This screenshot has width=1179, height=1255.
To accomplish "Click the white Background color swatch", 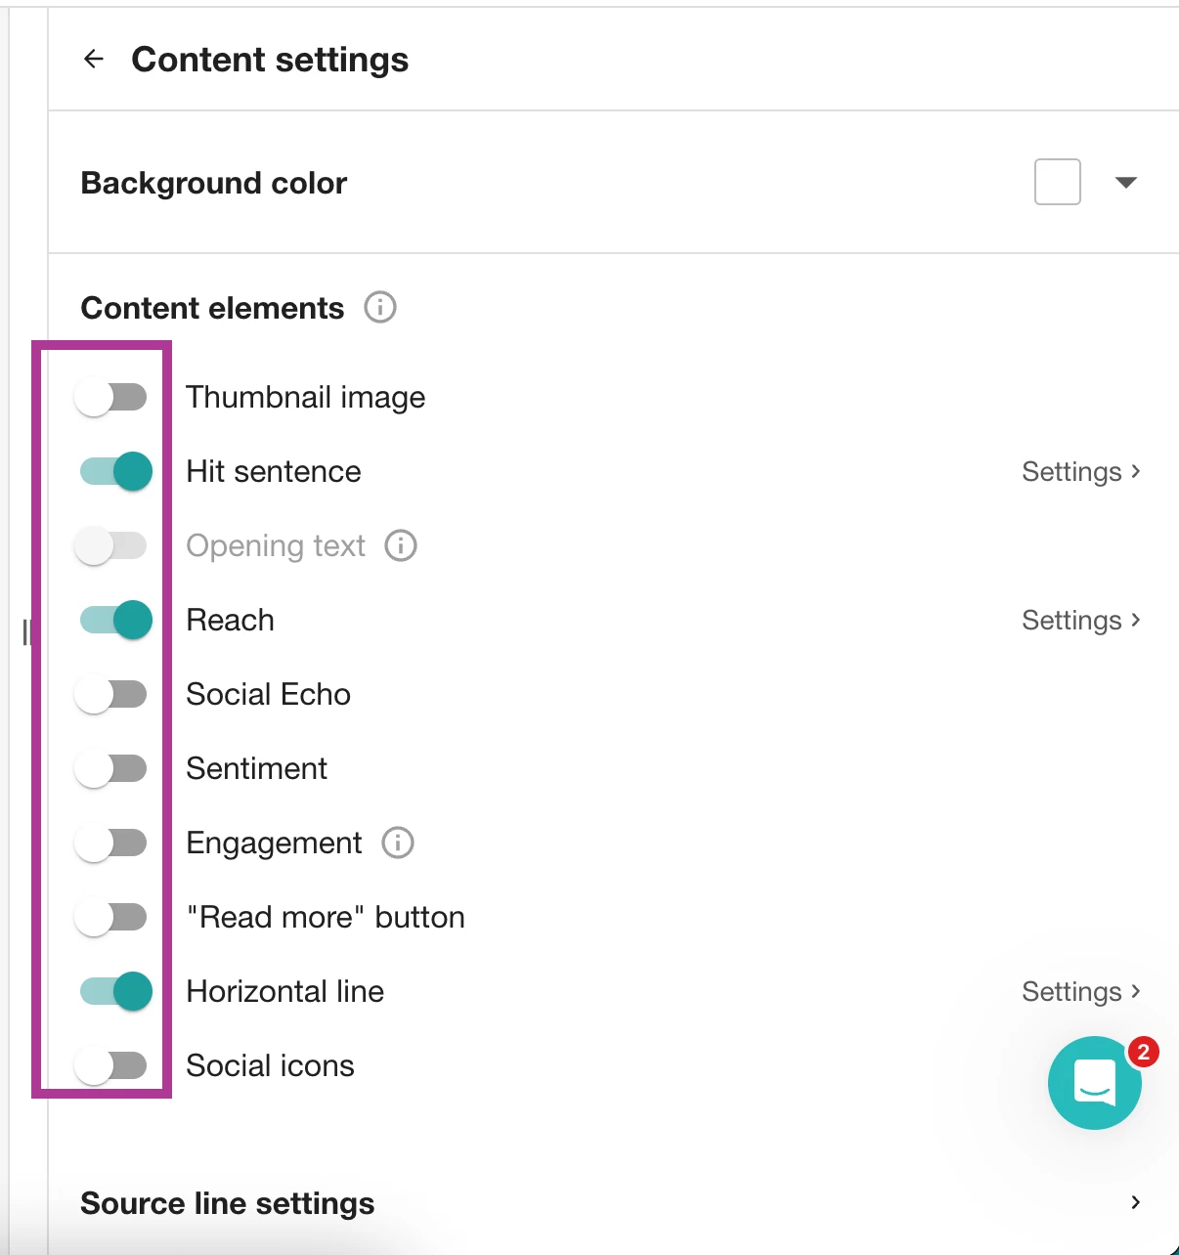I will click(x=1057, y=182).
